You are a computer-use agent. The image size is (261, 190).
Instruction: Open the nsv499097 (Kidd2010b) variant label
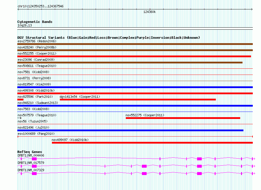tap(70, 140)
